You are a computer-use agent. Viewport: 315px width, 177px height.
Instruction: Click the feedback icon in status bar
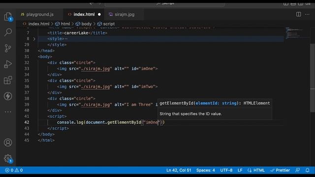[x=298, y=170]
